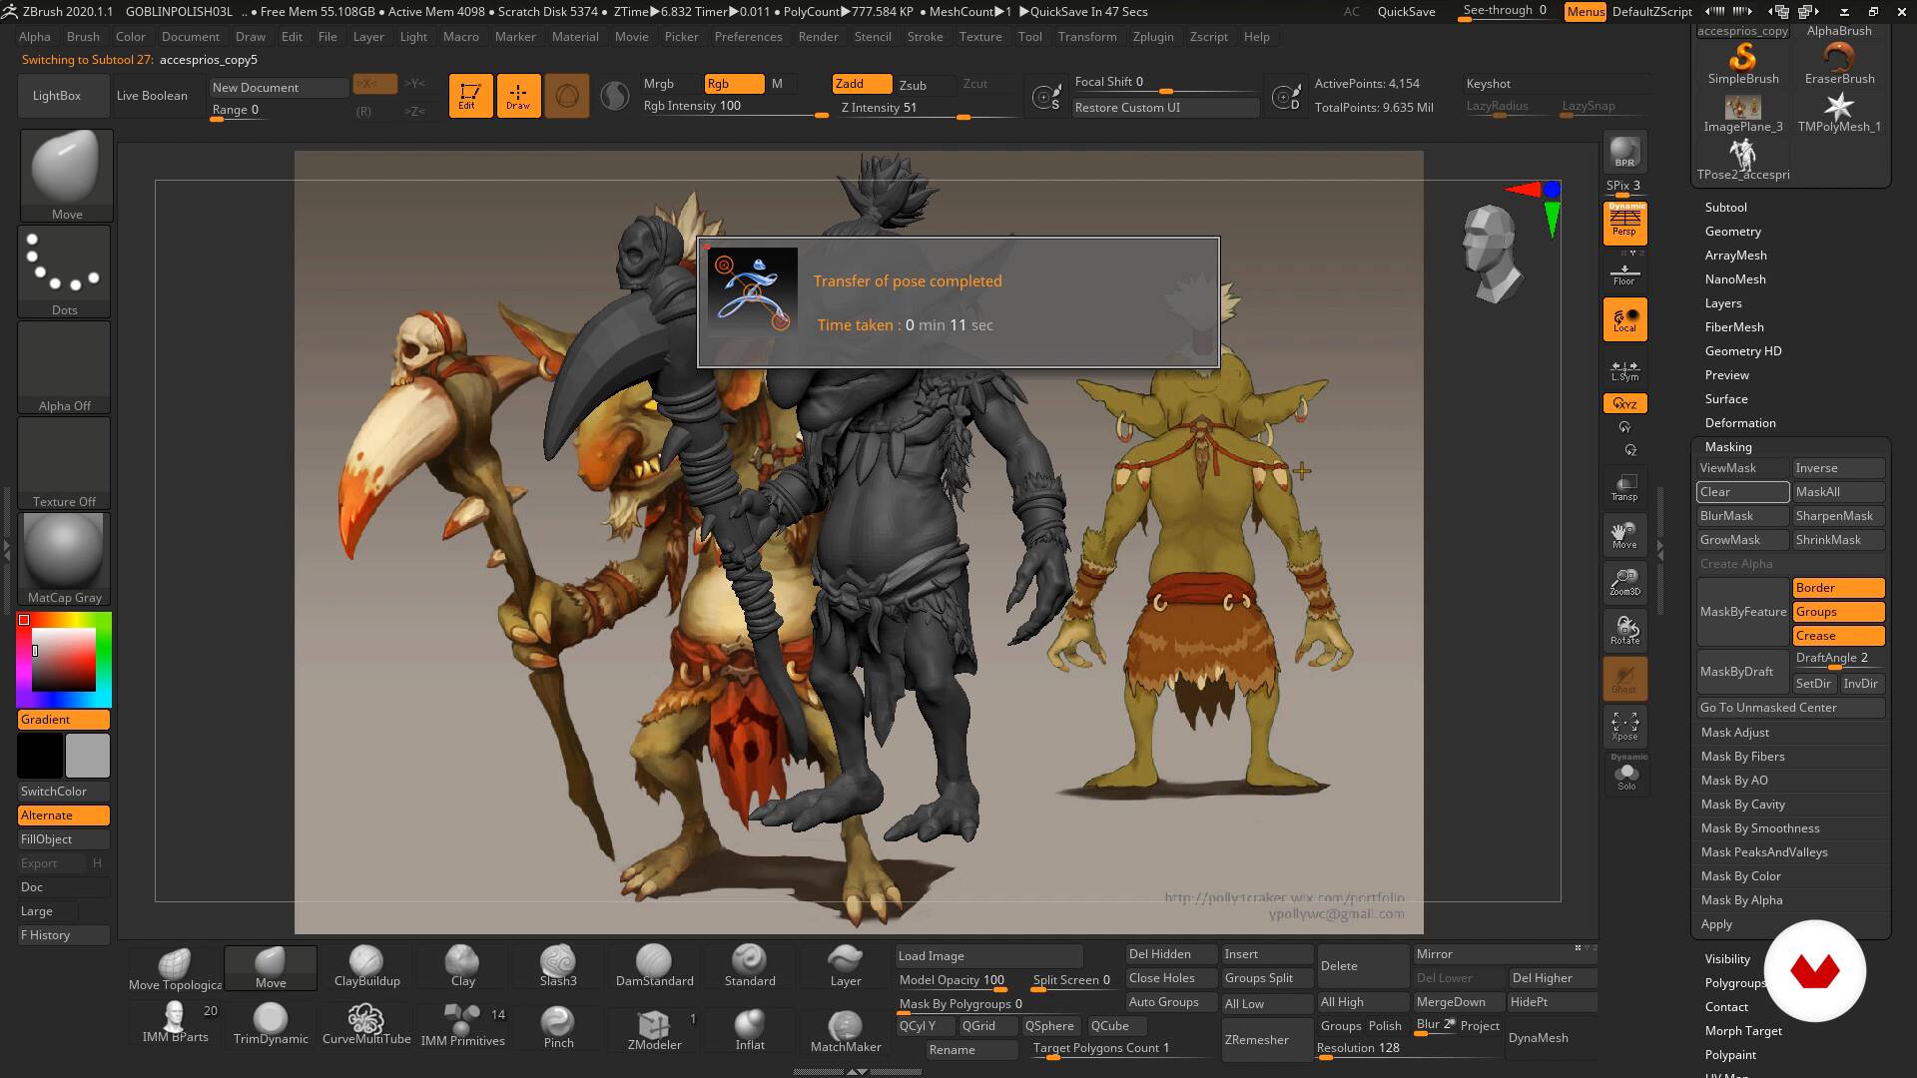This screenshot has width=1917, height=1078.
Task: Expand the Deformation section
Action: pos(1740,423)
